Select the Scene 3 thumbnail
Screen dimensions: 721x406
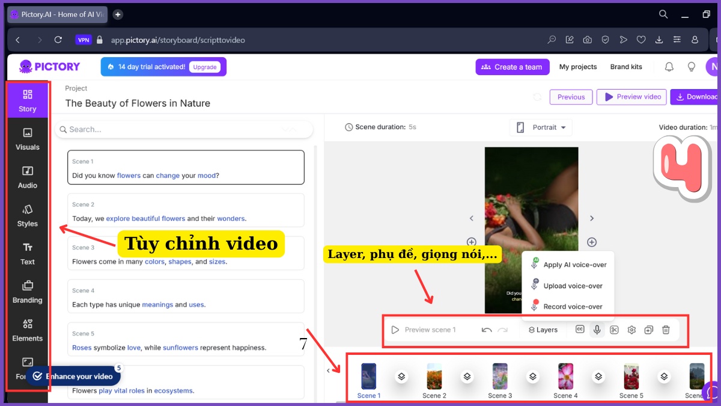[x=500, y=377]
